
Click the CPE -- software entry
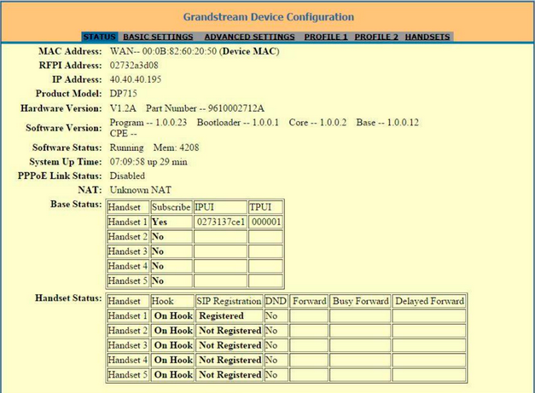tap(123, 133)
